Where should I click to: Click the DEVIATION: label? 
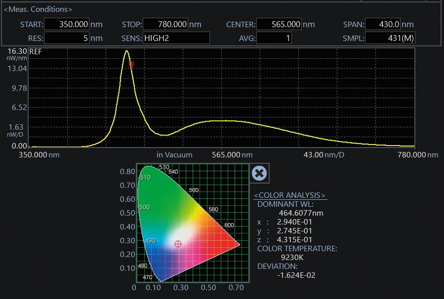coord(278,266)
